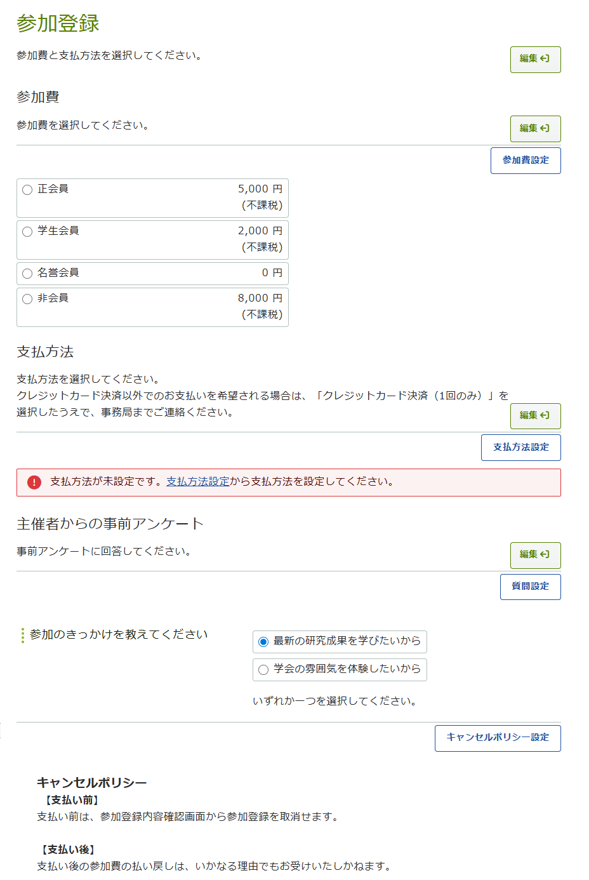Follow the 支払方法設定 link in the alert

click(198, 482)
